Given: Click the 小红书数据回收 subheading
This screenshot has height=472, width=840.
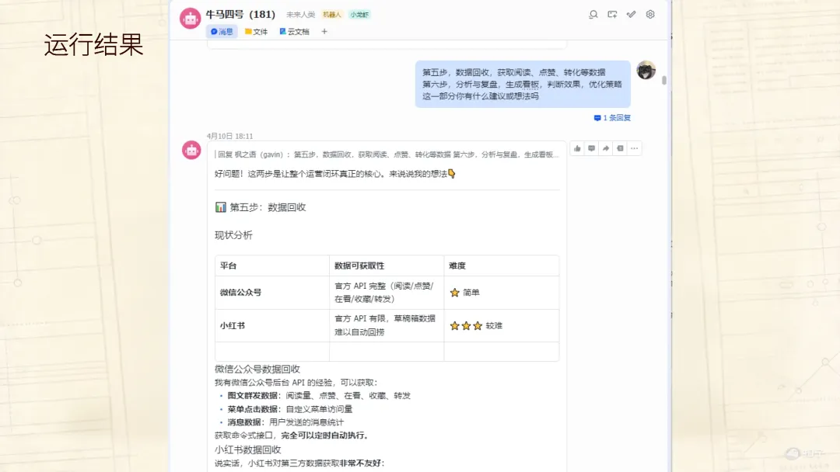Looking at the screenshot, I should click(248, 449).
